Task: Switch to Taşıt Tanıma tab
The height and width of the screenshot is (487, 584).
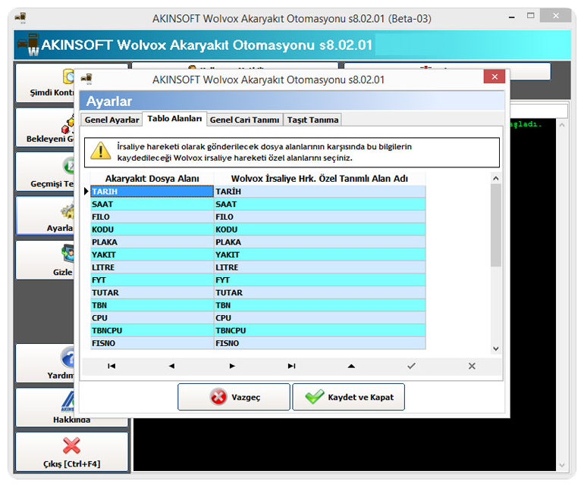Action: 312,120
